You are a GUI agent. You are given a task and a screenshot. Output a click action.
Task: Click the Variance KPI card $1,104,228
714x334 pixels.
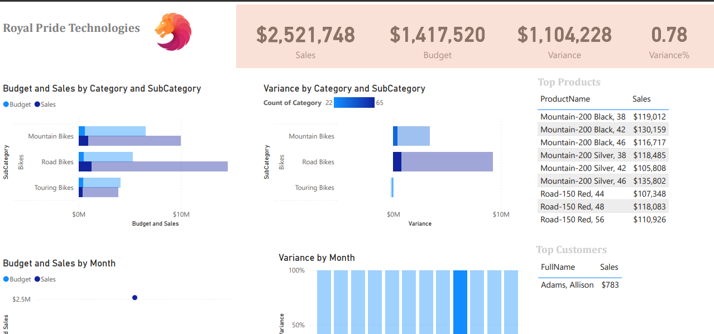click(564, 41)
